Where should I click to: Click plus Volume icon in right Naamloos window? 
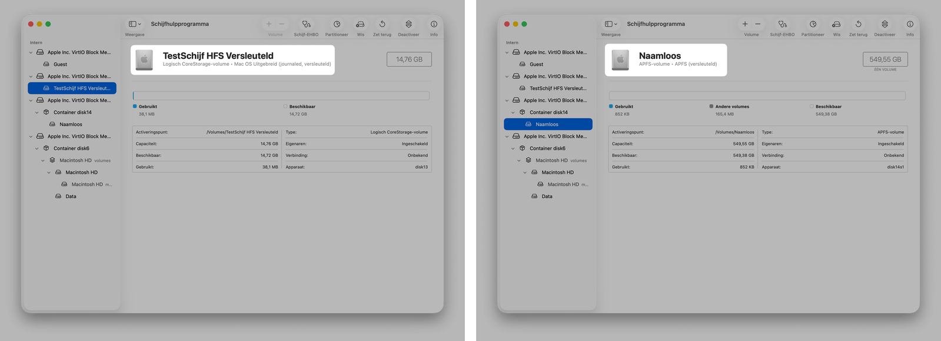[x=745, y=24]
